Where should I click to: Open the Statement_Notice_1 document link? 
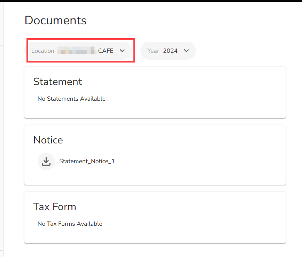click(87, 161)
